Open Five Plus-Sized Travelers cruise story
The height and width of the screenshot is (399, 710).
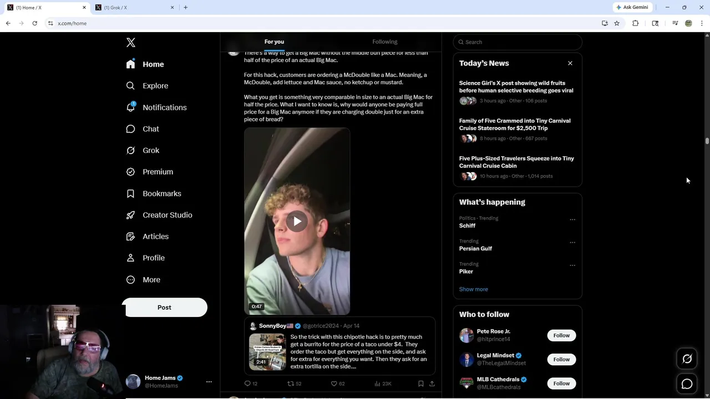tap(516, 162)
